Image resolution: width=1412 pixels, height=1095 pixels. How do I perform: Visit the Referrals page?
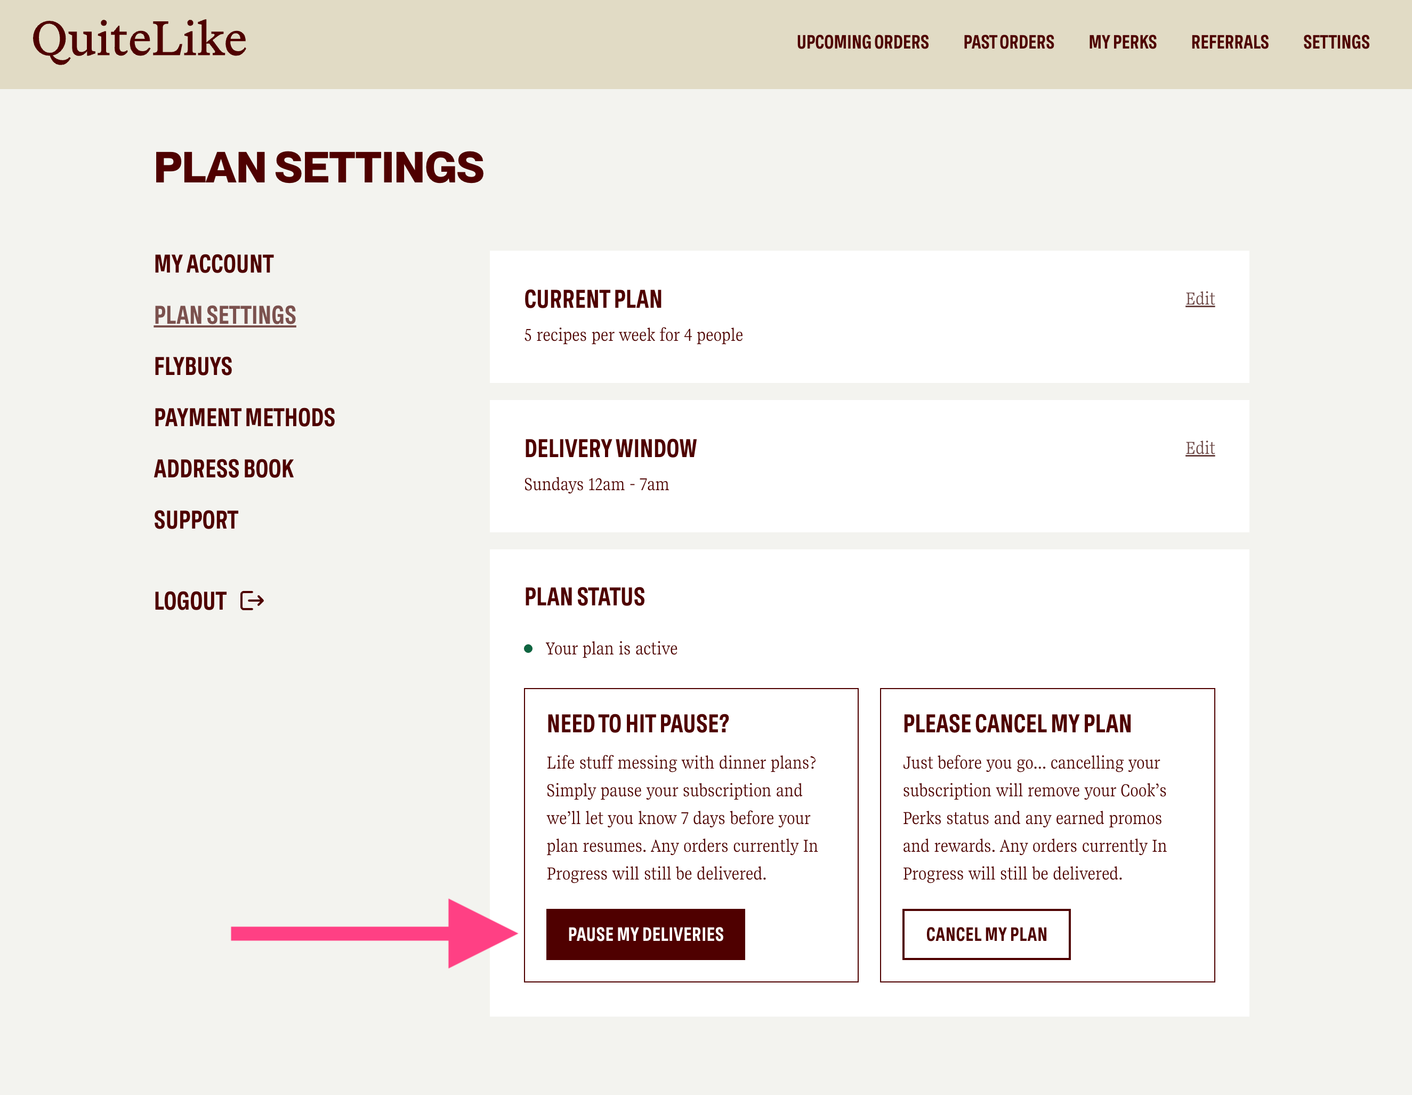1230,42
